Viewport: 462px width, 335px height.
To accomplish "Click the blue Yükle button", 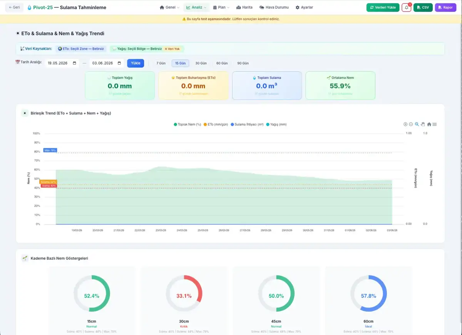I will [136, 63].
